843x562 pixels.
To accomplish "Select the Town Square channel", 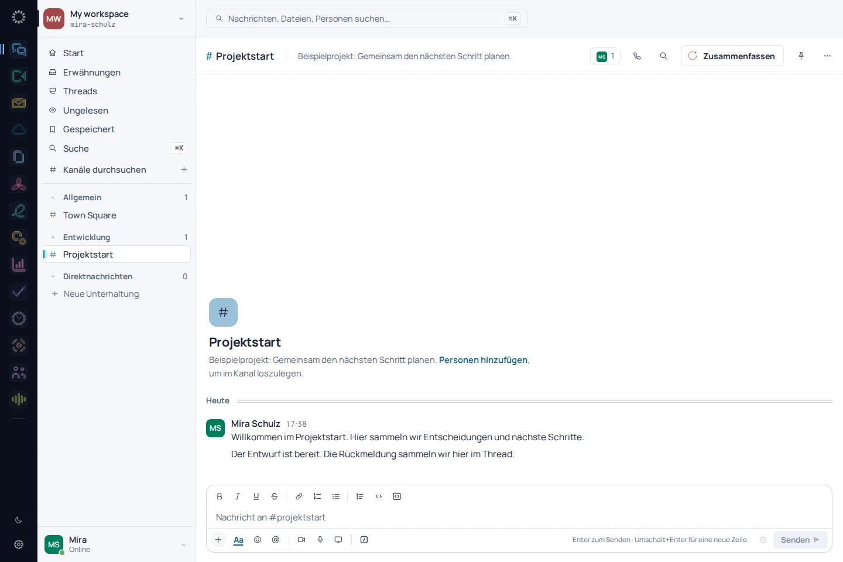I will (117, 215).
